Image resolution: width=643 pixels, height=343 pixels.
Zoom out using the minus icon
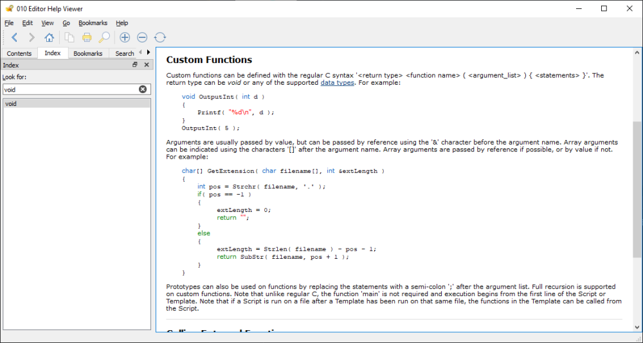(142, 37)
